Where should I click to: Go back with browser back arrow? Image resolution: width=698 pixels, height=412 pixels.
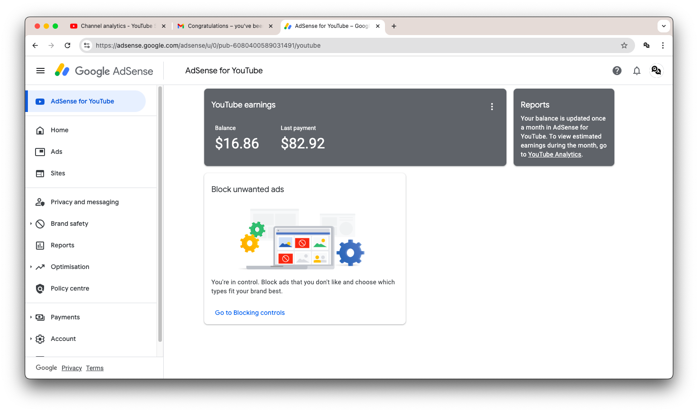click(35, 45)
